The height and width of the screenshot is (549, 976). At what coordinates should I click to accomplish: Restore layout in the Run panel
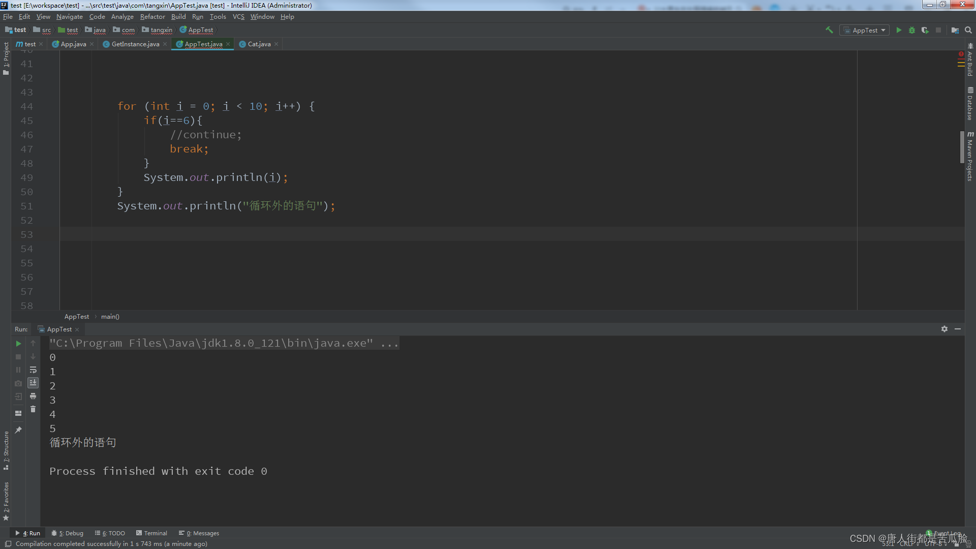pos(18,413)
